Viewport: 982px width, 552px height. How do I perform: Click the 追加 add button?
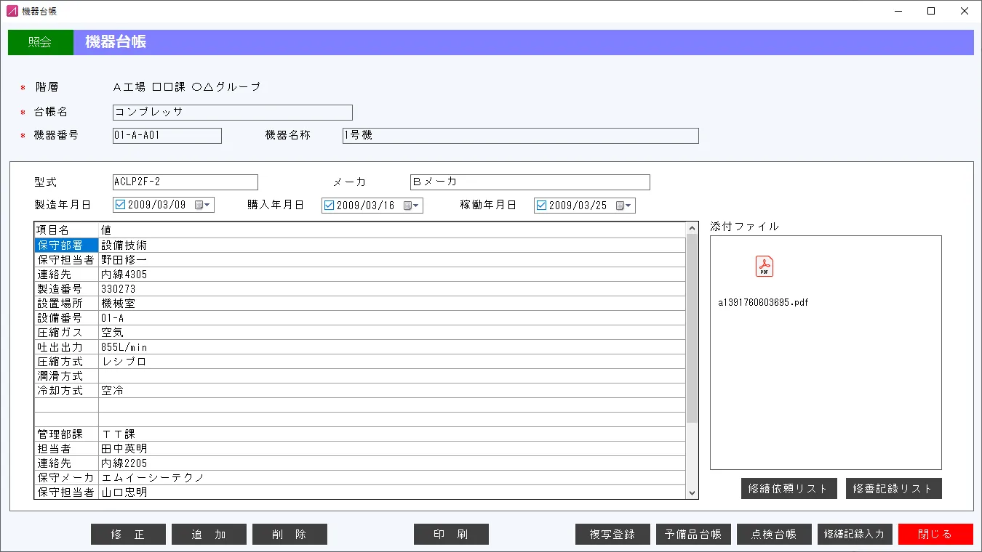[x=209, y=534]
